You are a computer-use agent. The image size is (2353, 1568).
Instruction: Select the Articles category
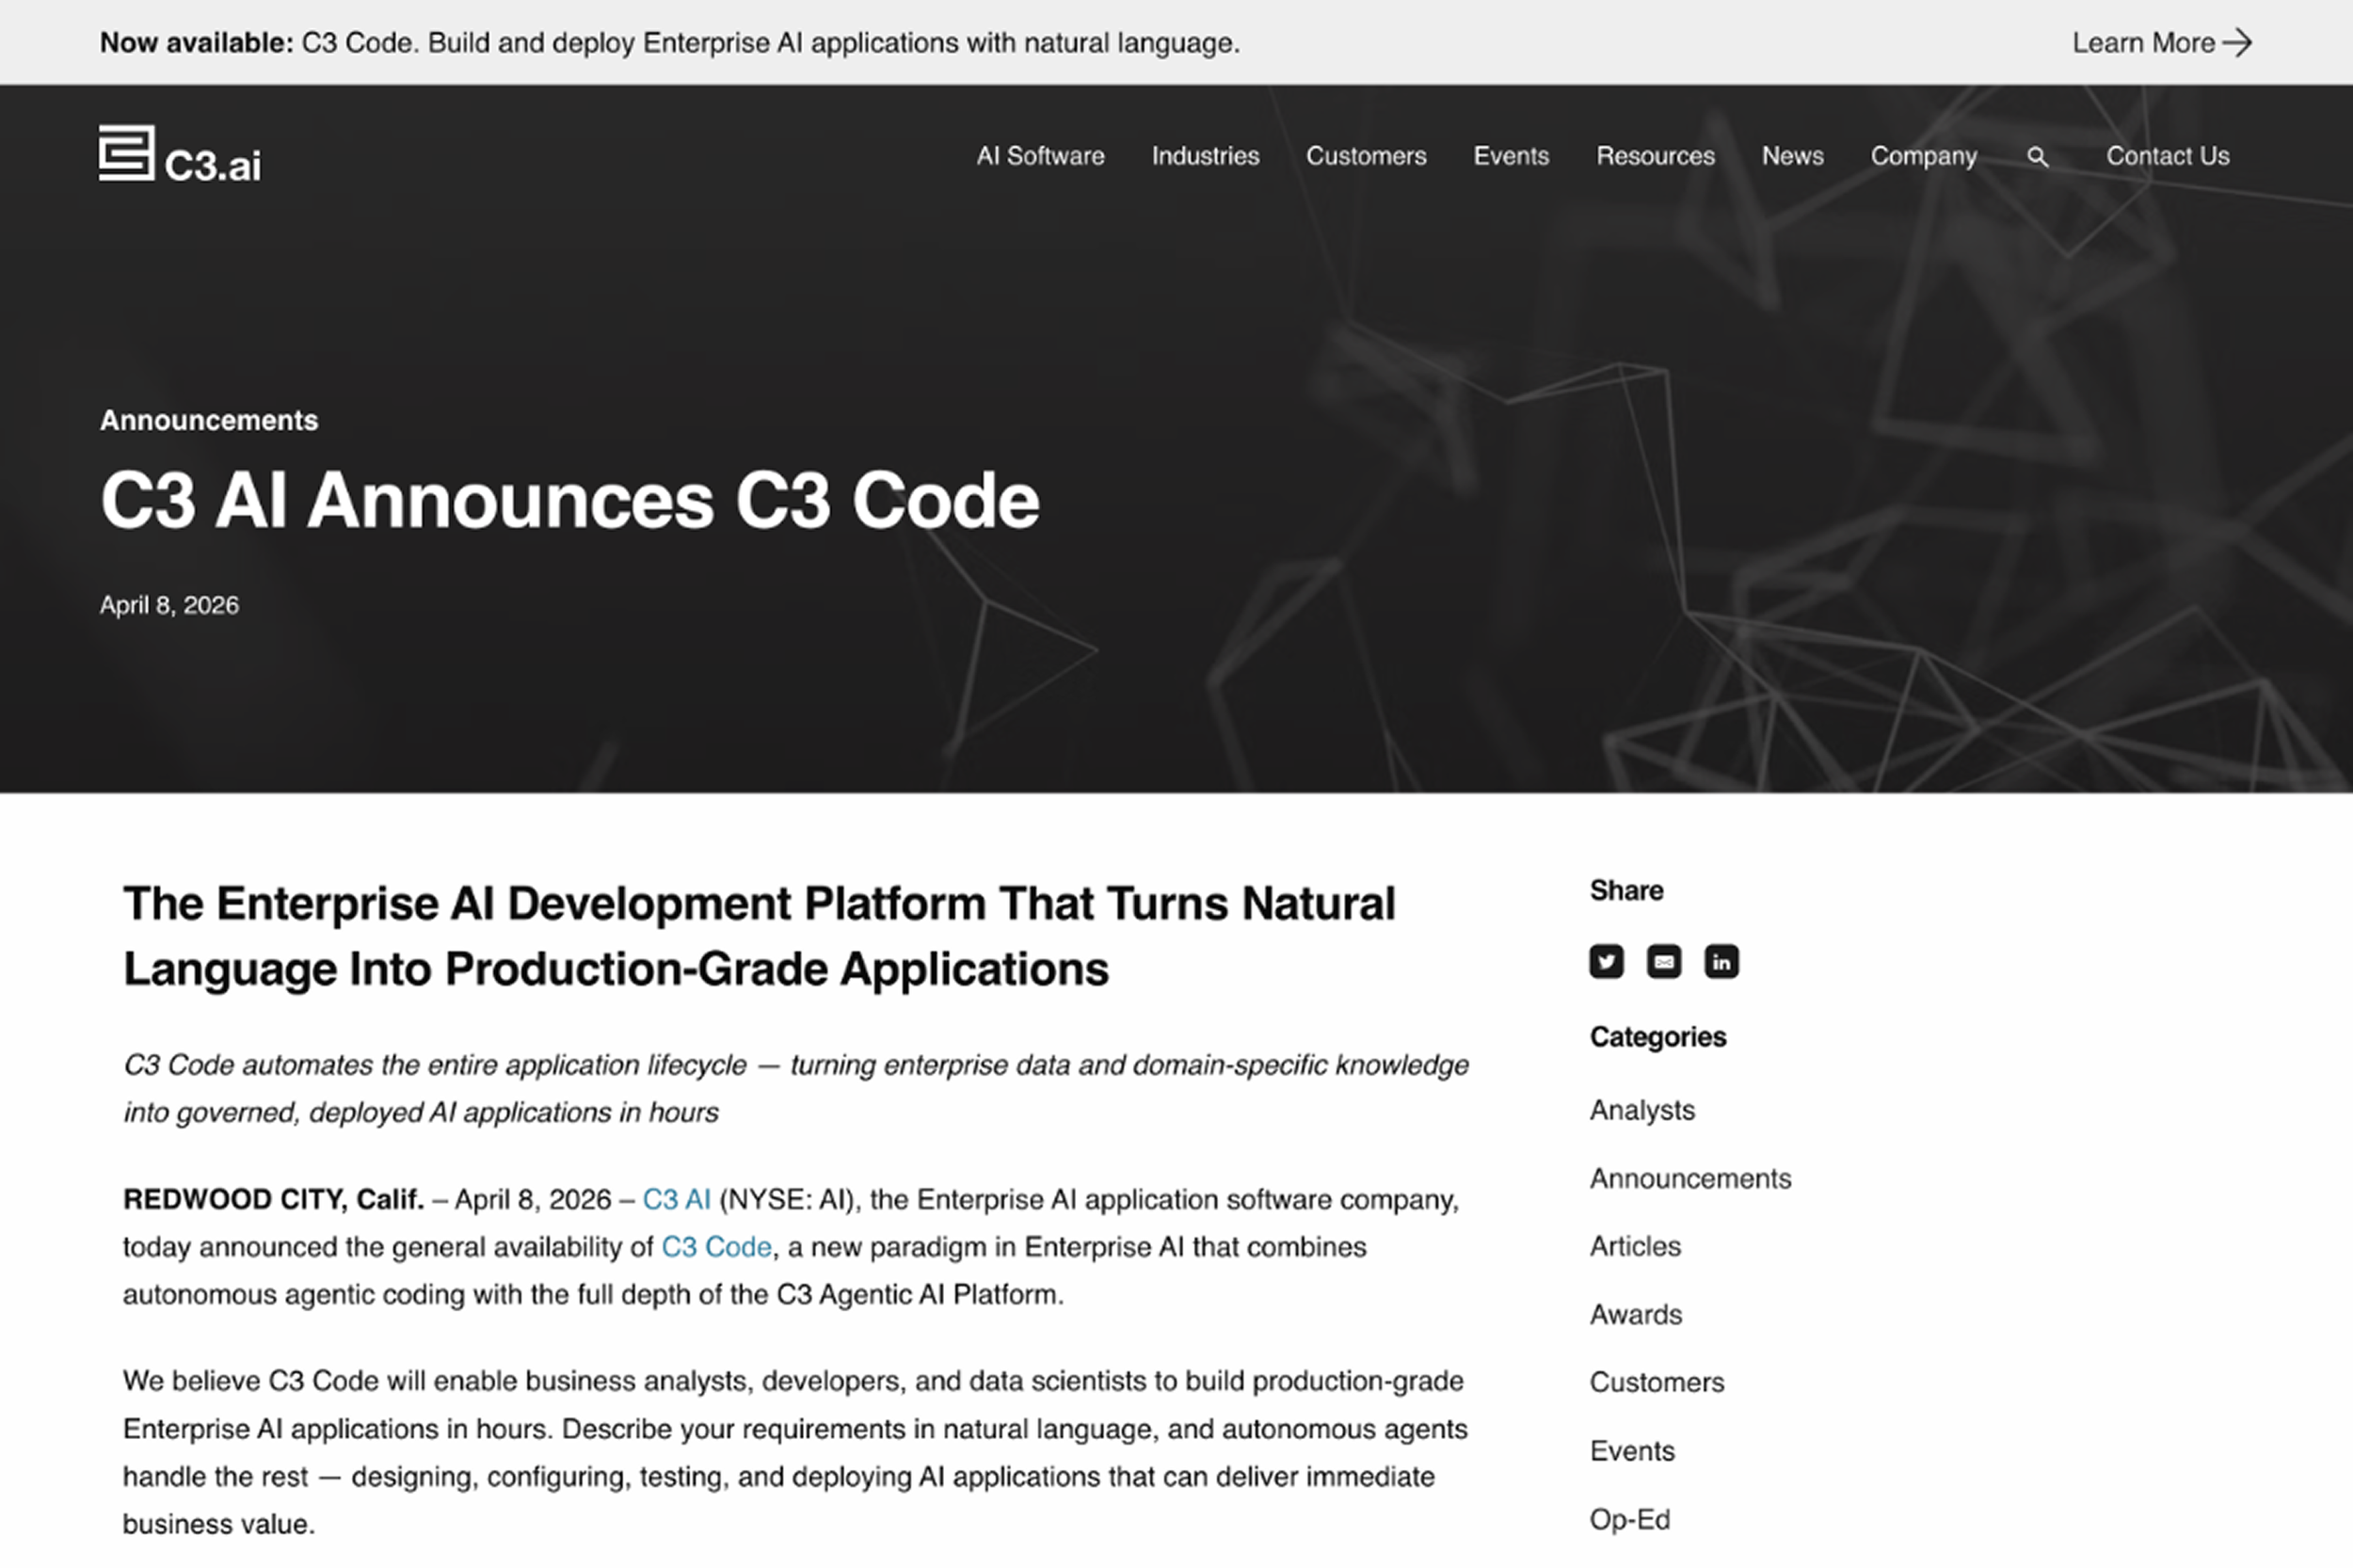click(x=1635, y=1246)
